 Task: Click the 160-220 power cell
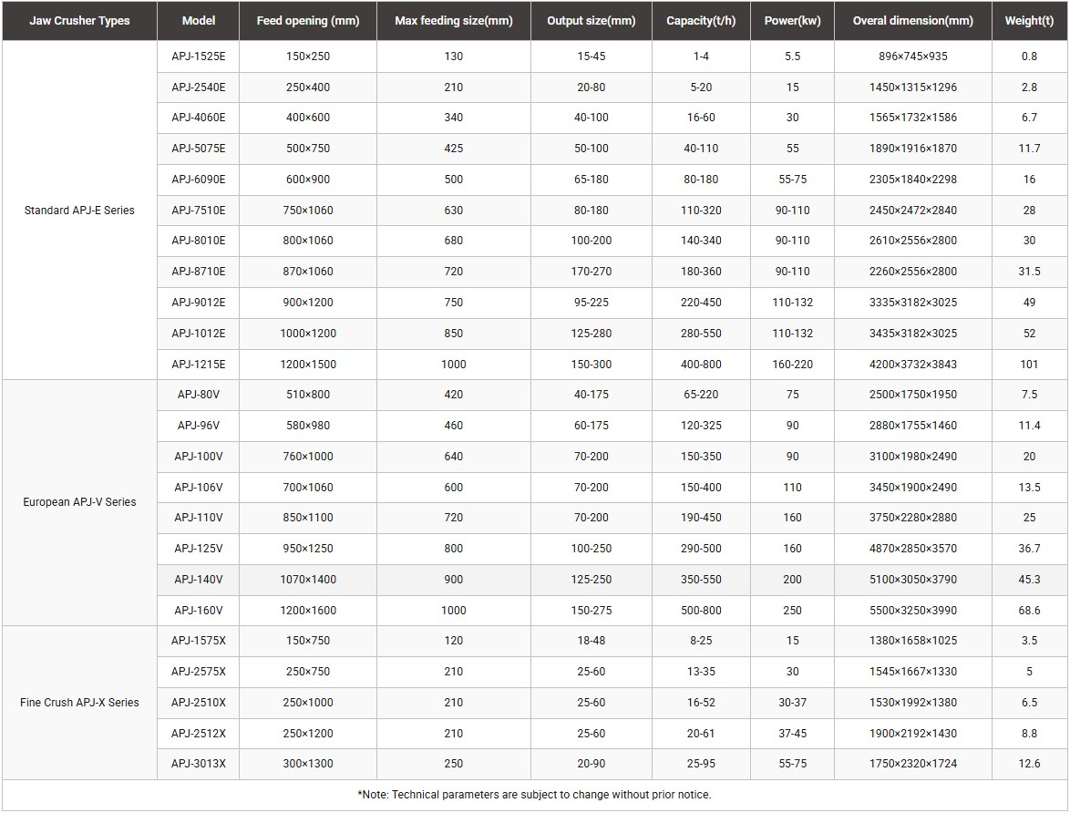792,365
